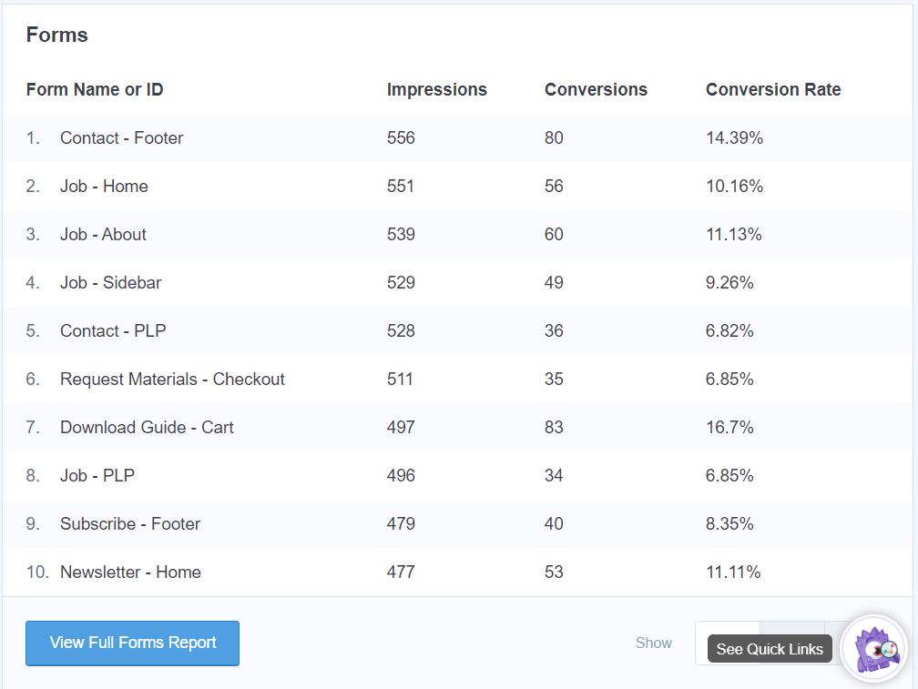Sort by the Conversion Rate column header
Screen dimensions: 918x689
tap(773, 89)
